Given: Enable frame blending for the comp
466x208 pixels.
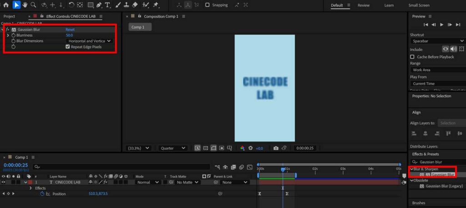Looking at the screenshot, I should point(233,167).
